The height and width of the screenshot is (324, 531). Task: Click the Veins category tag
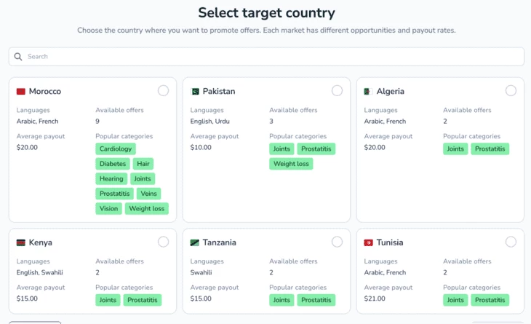pyautogui.click(x=148, y=194)
